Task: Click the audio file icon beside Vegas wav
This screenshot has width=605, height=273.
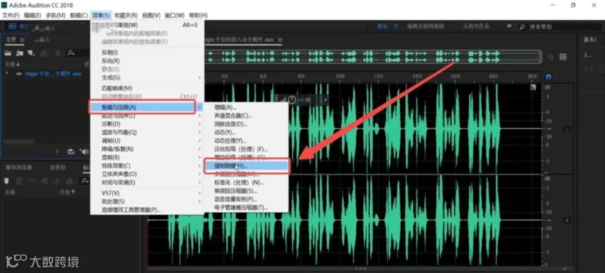Action: coord(19,73)
